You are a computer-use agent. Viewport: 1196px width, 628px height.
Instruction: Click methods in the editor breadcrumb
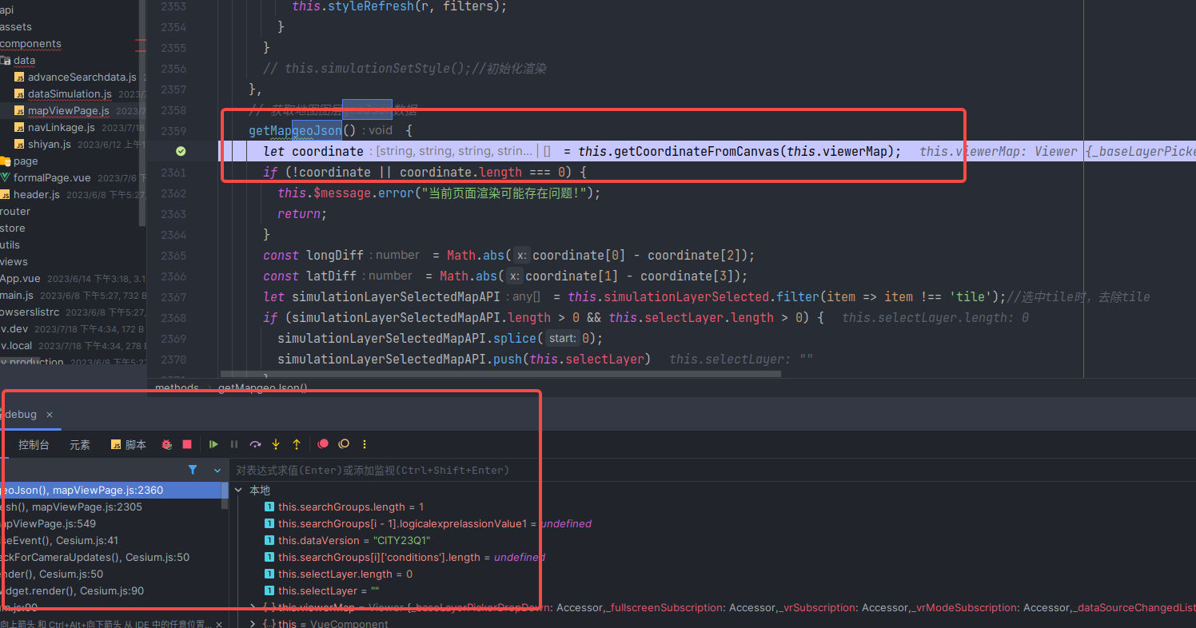(177, 388)
